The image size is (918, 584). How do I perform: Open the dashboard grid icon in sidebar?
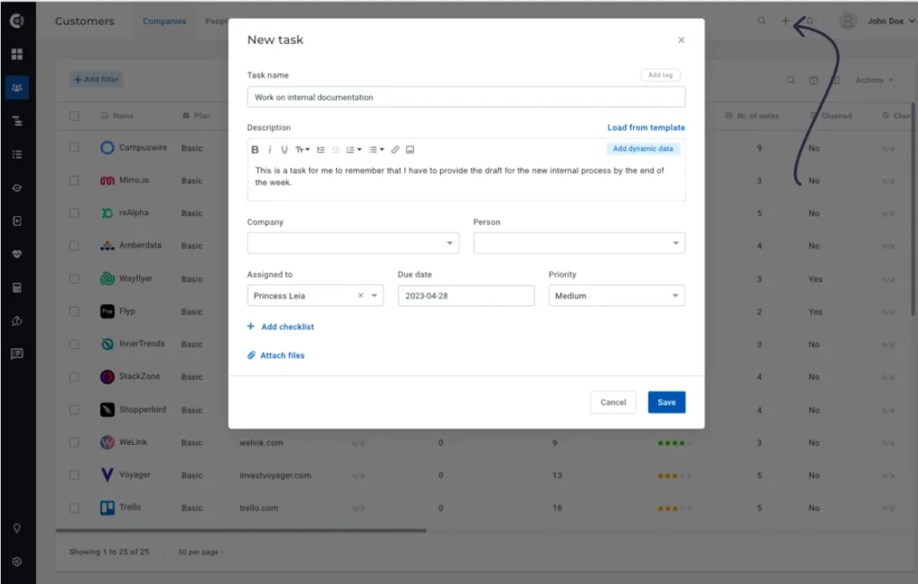click(x=17, y=55)
